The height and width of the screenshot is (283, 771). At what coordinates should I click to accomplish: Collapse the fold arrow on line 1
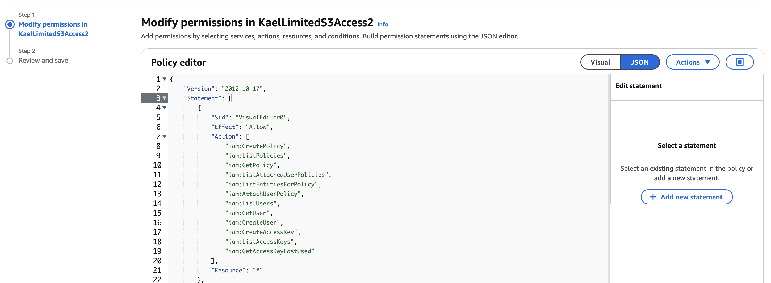tap(164, 79)
